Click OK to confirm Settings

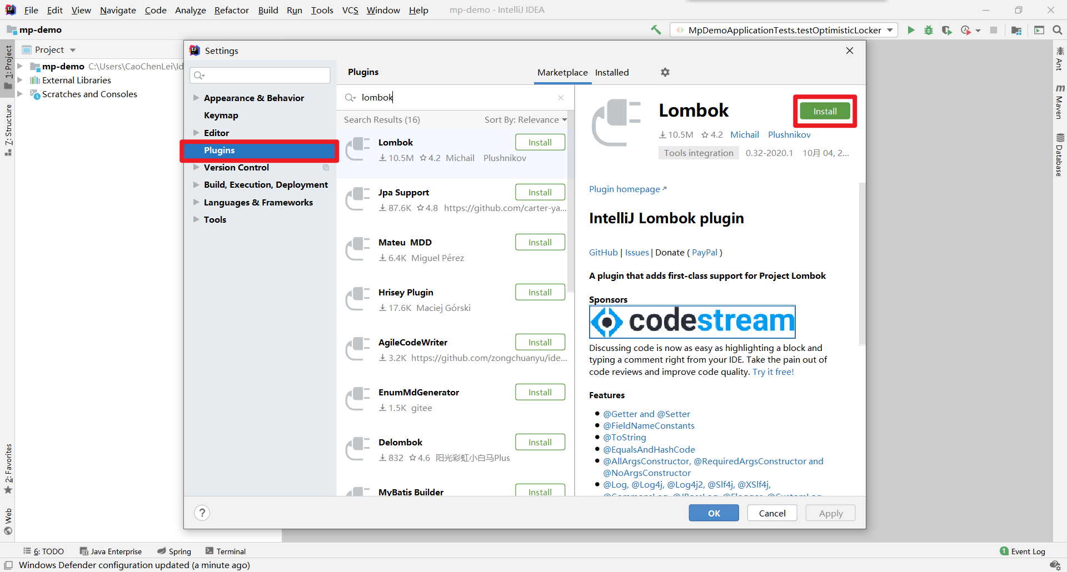click(714, 513)
